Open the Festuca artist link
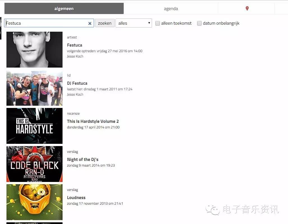This screenshot has height=224, width=288. [75, 45]
